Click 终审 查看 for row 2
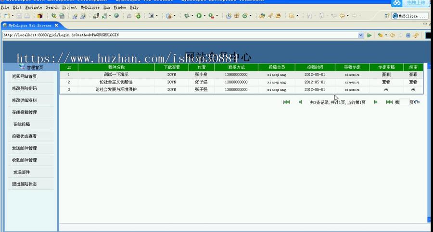433x232 pixels. coord(413,82)
